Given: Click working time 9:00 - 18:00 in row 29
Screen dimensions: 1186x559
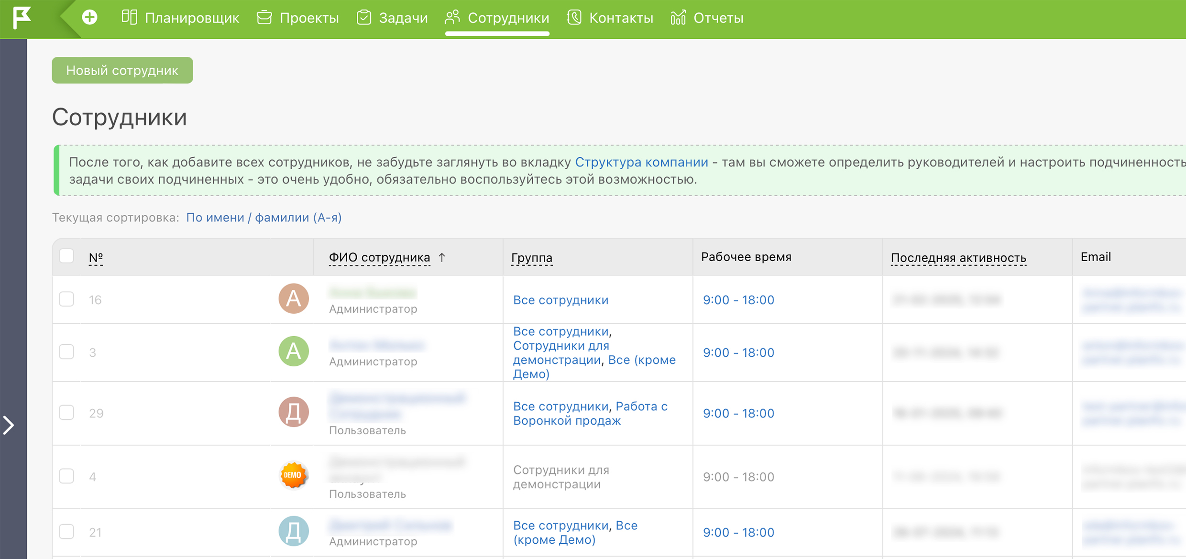Looking at the screenshot, I should point(738,413).
